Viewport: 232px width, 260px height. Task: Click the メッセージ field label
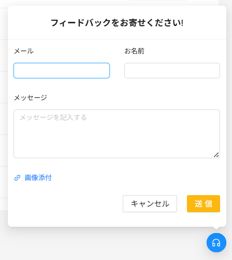[31, 98]
